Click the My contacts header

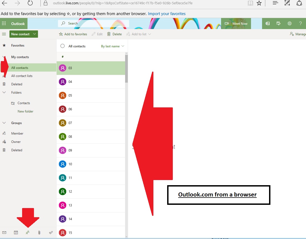20,57
